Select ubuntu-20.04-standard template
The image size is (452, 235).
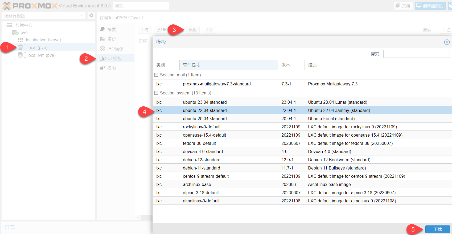302,119
